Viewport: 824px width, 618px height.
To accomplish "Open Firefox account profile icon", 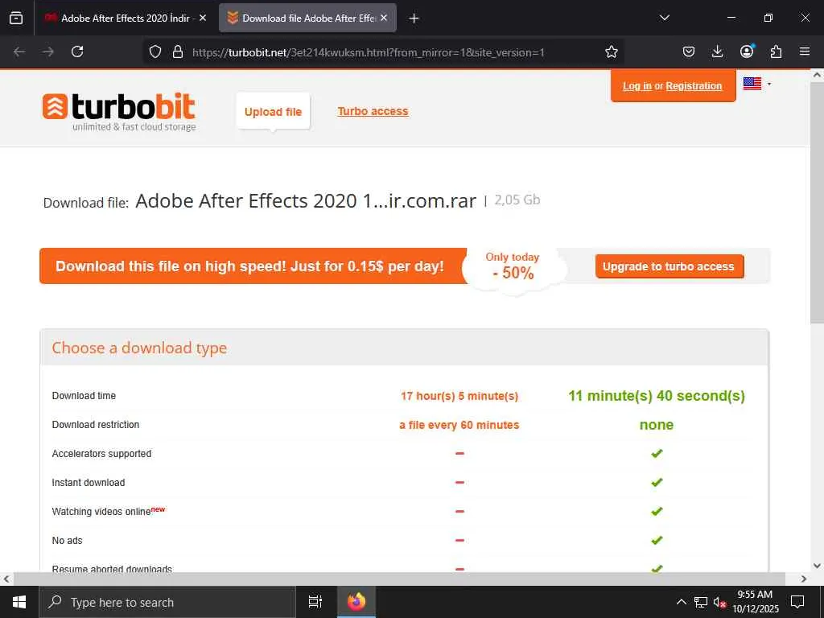I will (747, 51).
